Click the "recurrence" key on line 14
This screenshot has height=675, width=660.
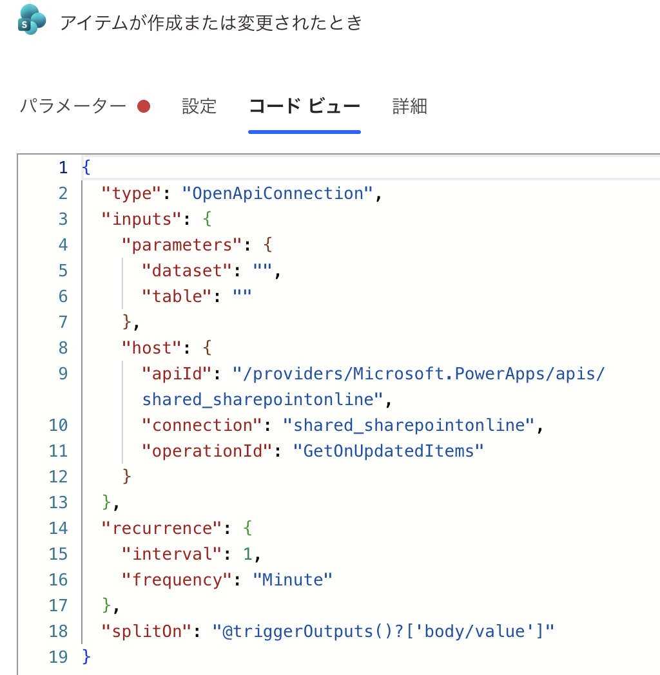tap(161, 528)
